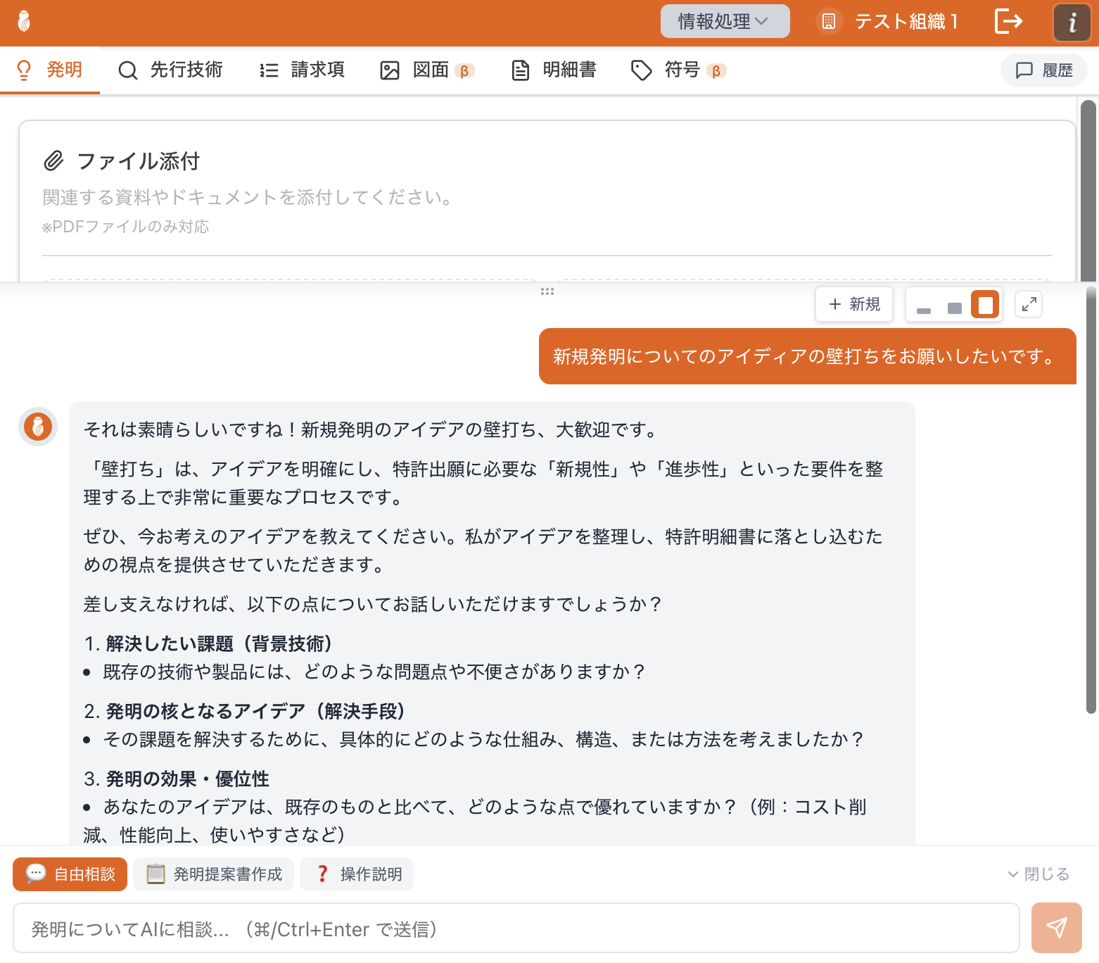Switch to the 先行技術 tab

tap(170, 70)
